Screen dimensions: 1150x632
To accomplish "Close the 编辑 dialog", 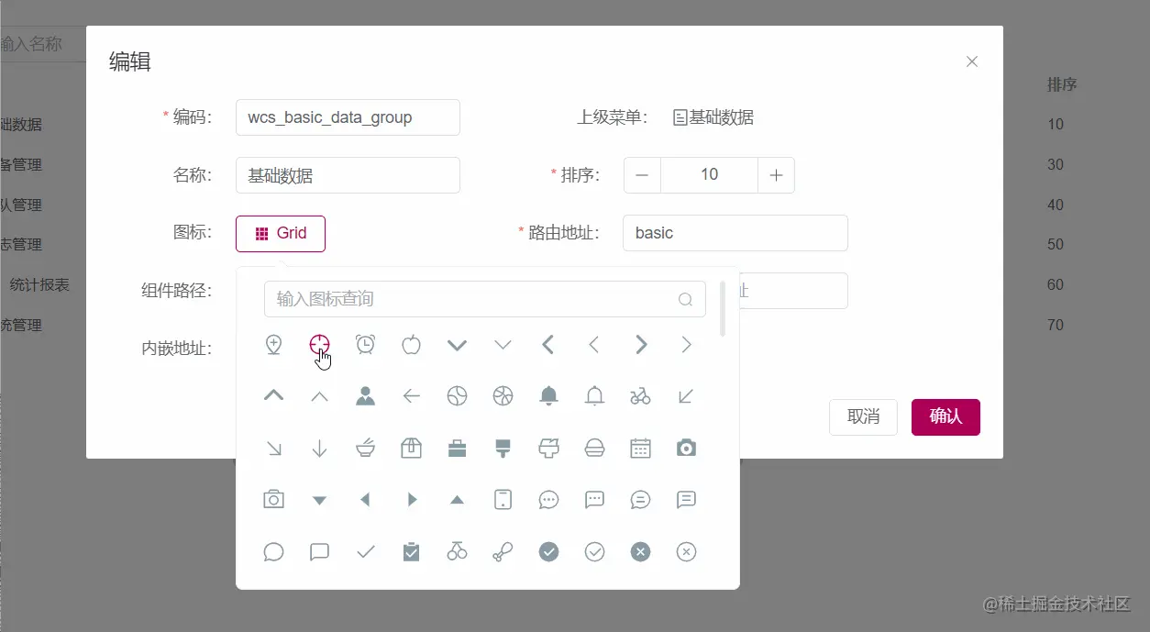I will click(972, 61).
